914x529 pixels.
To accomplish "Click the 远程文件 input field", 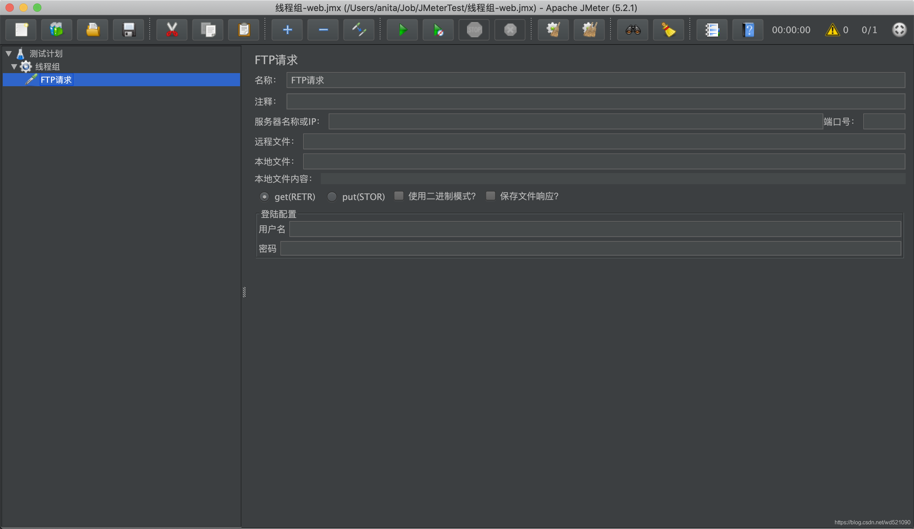I will pyautogui.click(x=604, y=141).
